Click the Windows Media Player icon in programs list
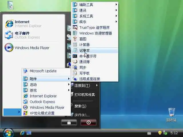This screenshot has height=137, width=183. (x=25, y=107)
